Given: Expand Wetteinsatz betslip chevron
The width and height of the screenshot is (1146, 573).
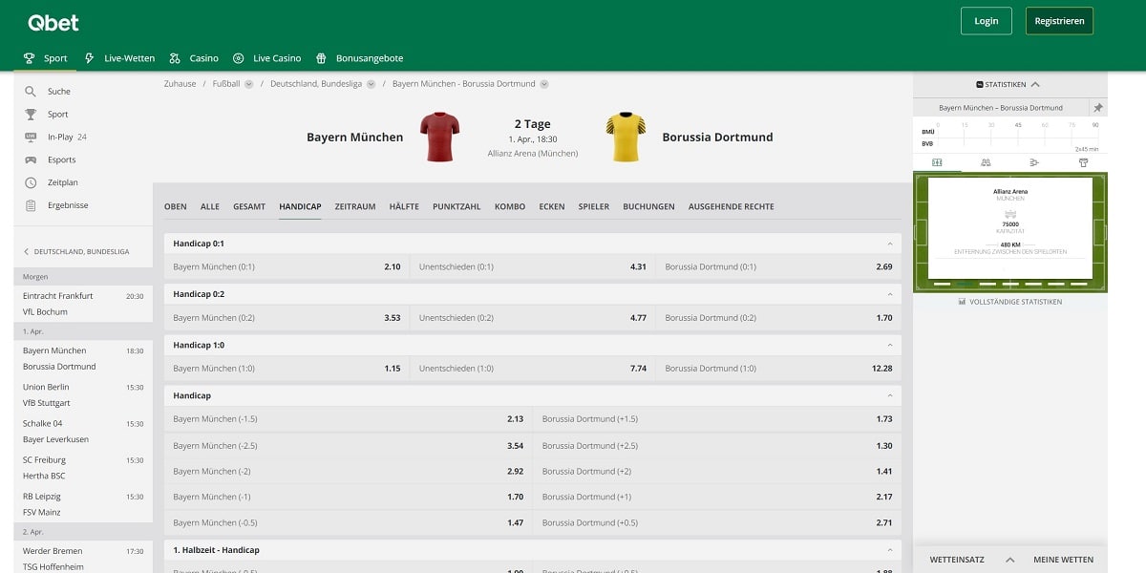Looking at the screenshot, I should point(1010,560).
